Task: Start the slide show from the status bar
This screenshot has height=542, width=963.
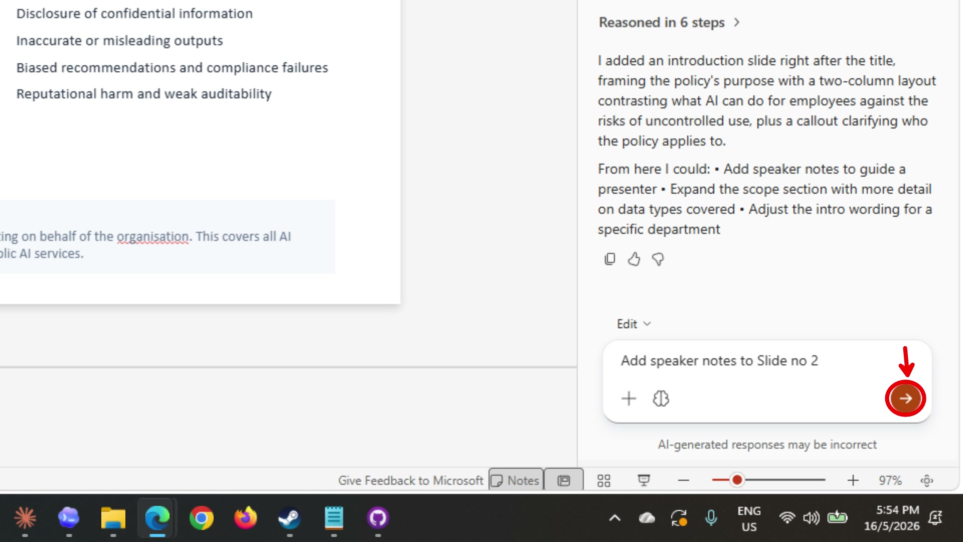Action: (644, 480)
